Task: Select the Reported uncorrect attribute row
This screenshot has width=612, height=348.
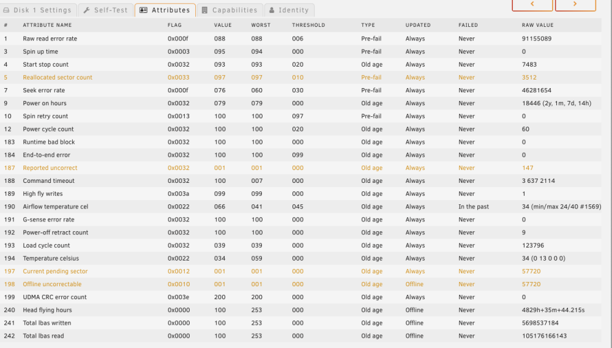Action: 300,168
